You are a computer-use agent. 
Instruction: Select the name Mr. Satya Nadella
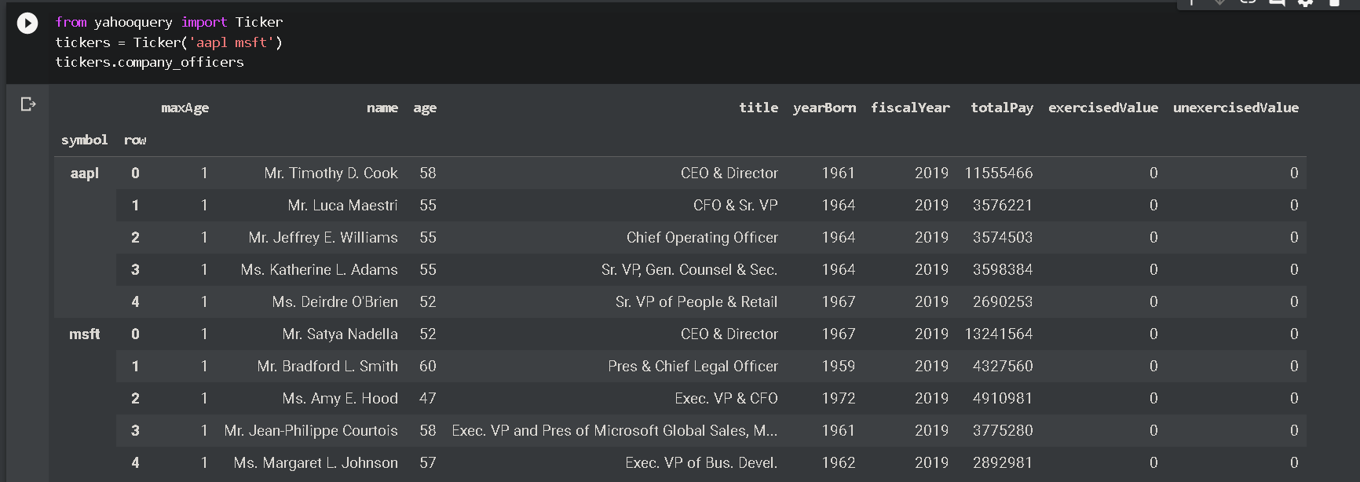tap(340, 334)
